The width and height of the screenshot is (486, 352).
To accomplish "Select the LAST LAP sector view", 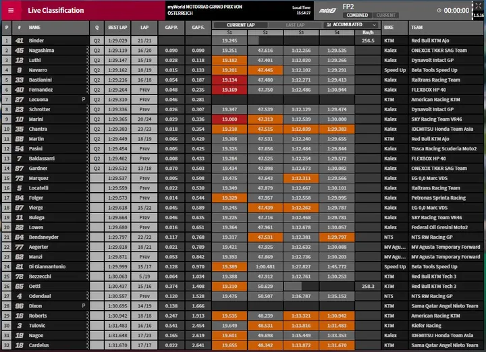I will (x=295, y=25).
